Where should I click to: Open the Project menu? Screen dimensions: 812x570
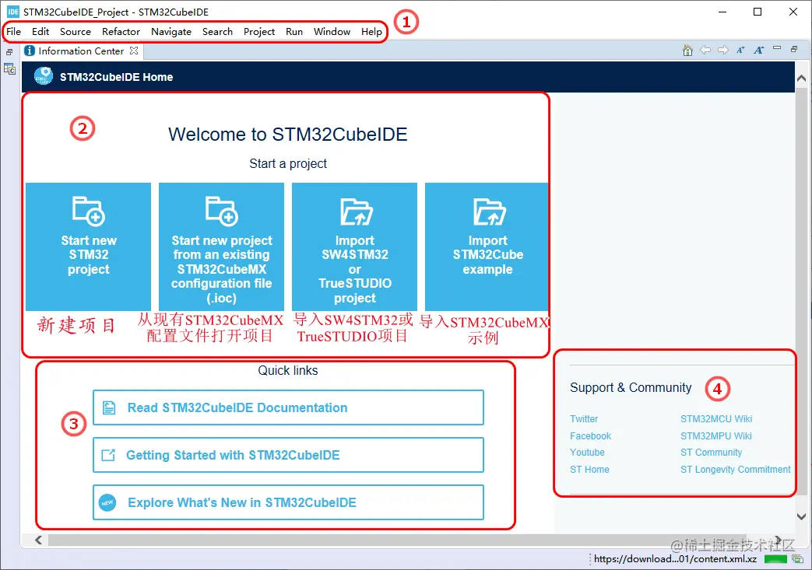pos(259,32)
